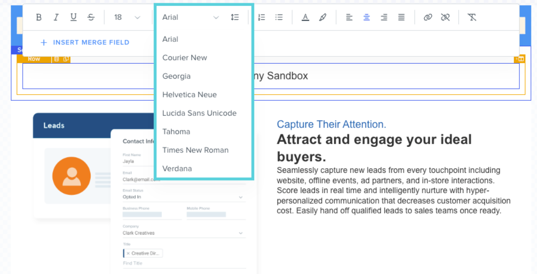Click the orange avatar in the Leads image
The height and width of the screenshot is (274, 537).
pos(72,176)
